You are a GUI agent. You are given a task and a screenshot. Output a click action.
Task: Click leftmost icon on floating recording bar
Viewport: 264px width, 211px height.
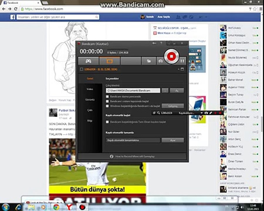pyautogui.click(x=154, y=113)
